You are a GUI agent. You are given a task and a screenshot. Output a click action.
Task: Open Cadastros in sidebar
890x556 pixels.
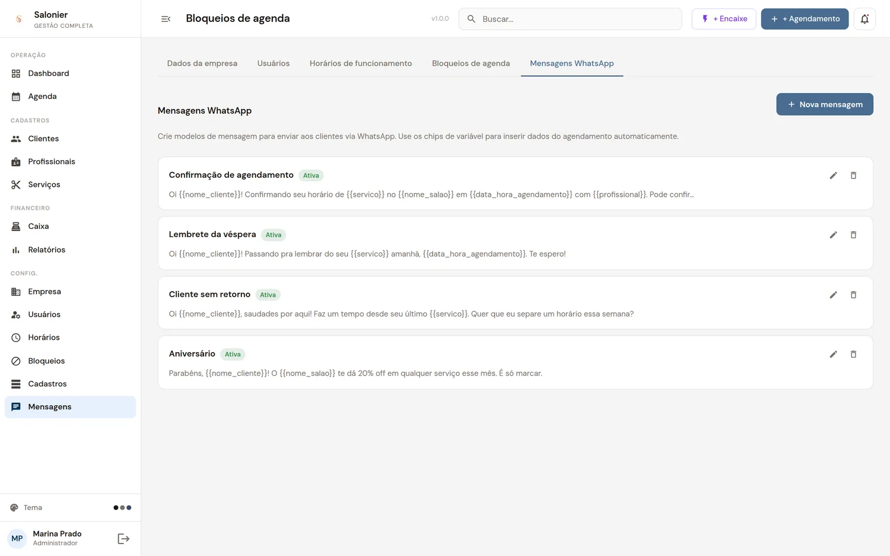tap(70, 384)
